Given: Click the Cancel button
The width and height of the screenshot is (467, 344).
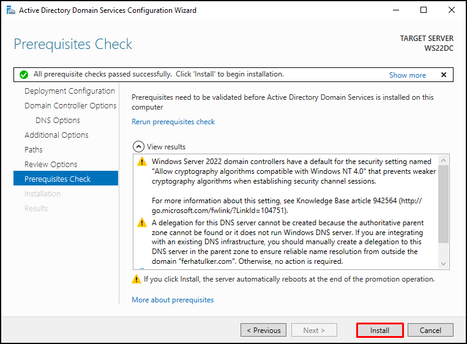Looking at the screenshot, I should pyautogui.click(x=430, y=331).
